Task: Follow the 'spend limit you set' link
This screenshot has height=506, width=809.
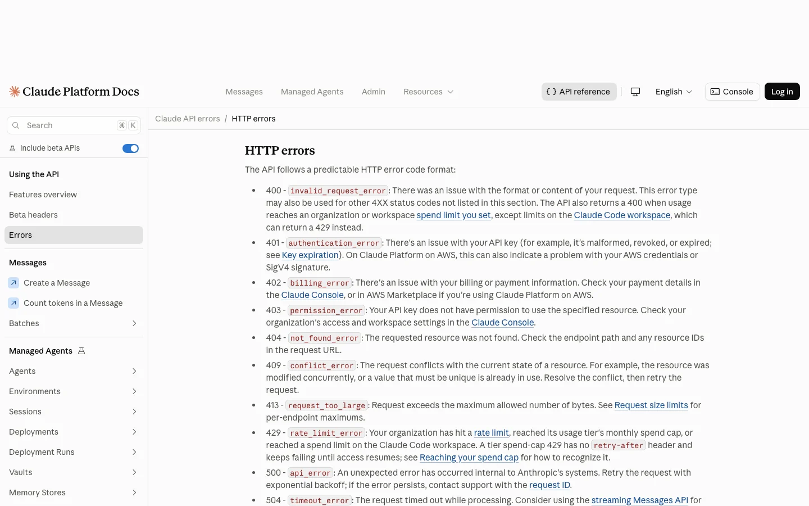Action: click(454, 215)
